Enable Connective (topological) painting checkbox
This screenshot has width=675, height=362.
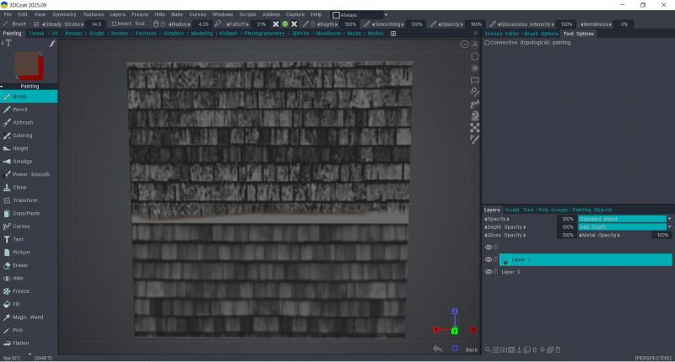[487, 42]
